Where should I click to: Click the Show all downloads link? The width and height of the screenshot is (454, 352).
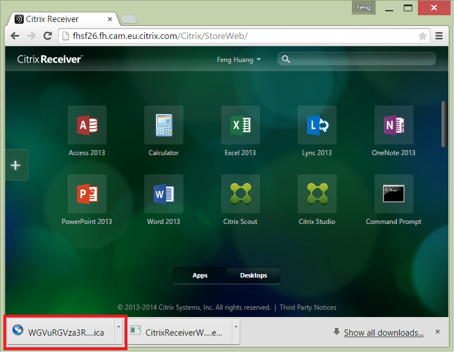(x=384, y=333)
